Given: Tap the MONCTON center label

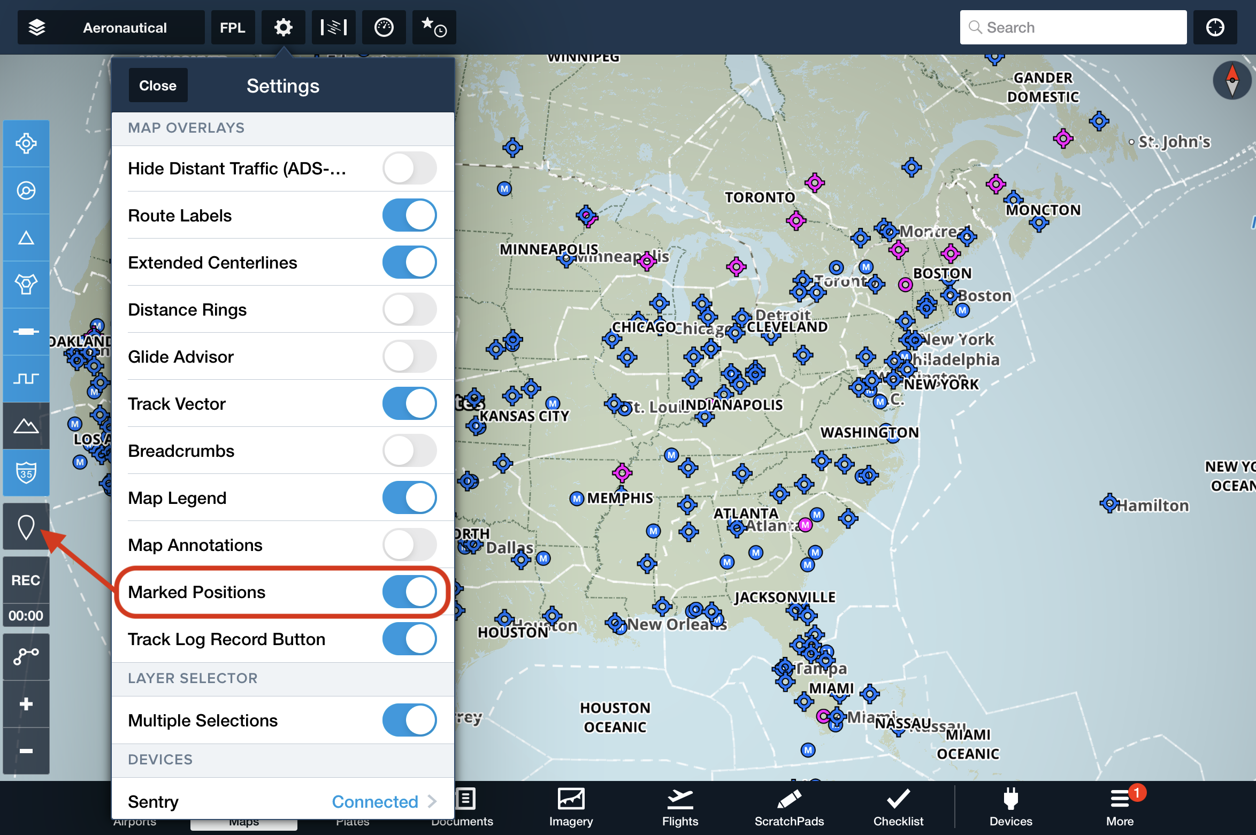Looking at the screenshot, I should point(1043,210).
